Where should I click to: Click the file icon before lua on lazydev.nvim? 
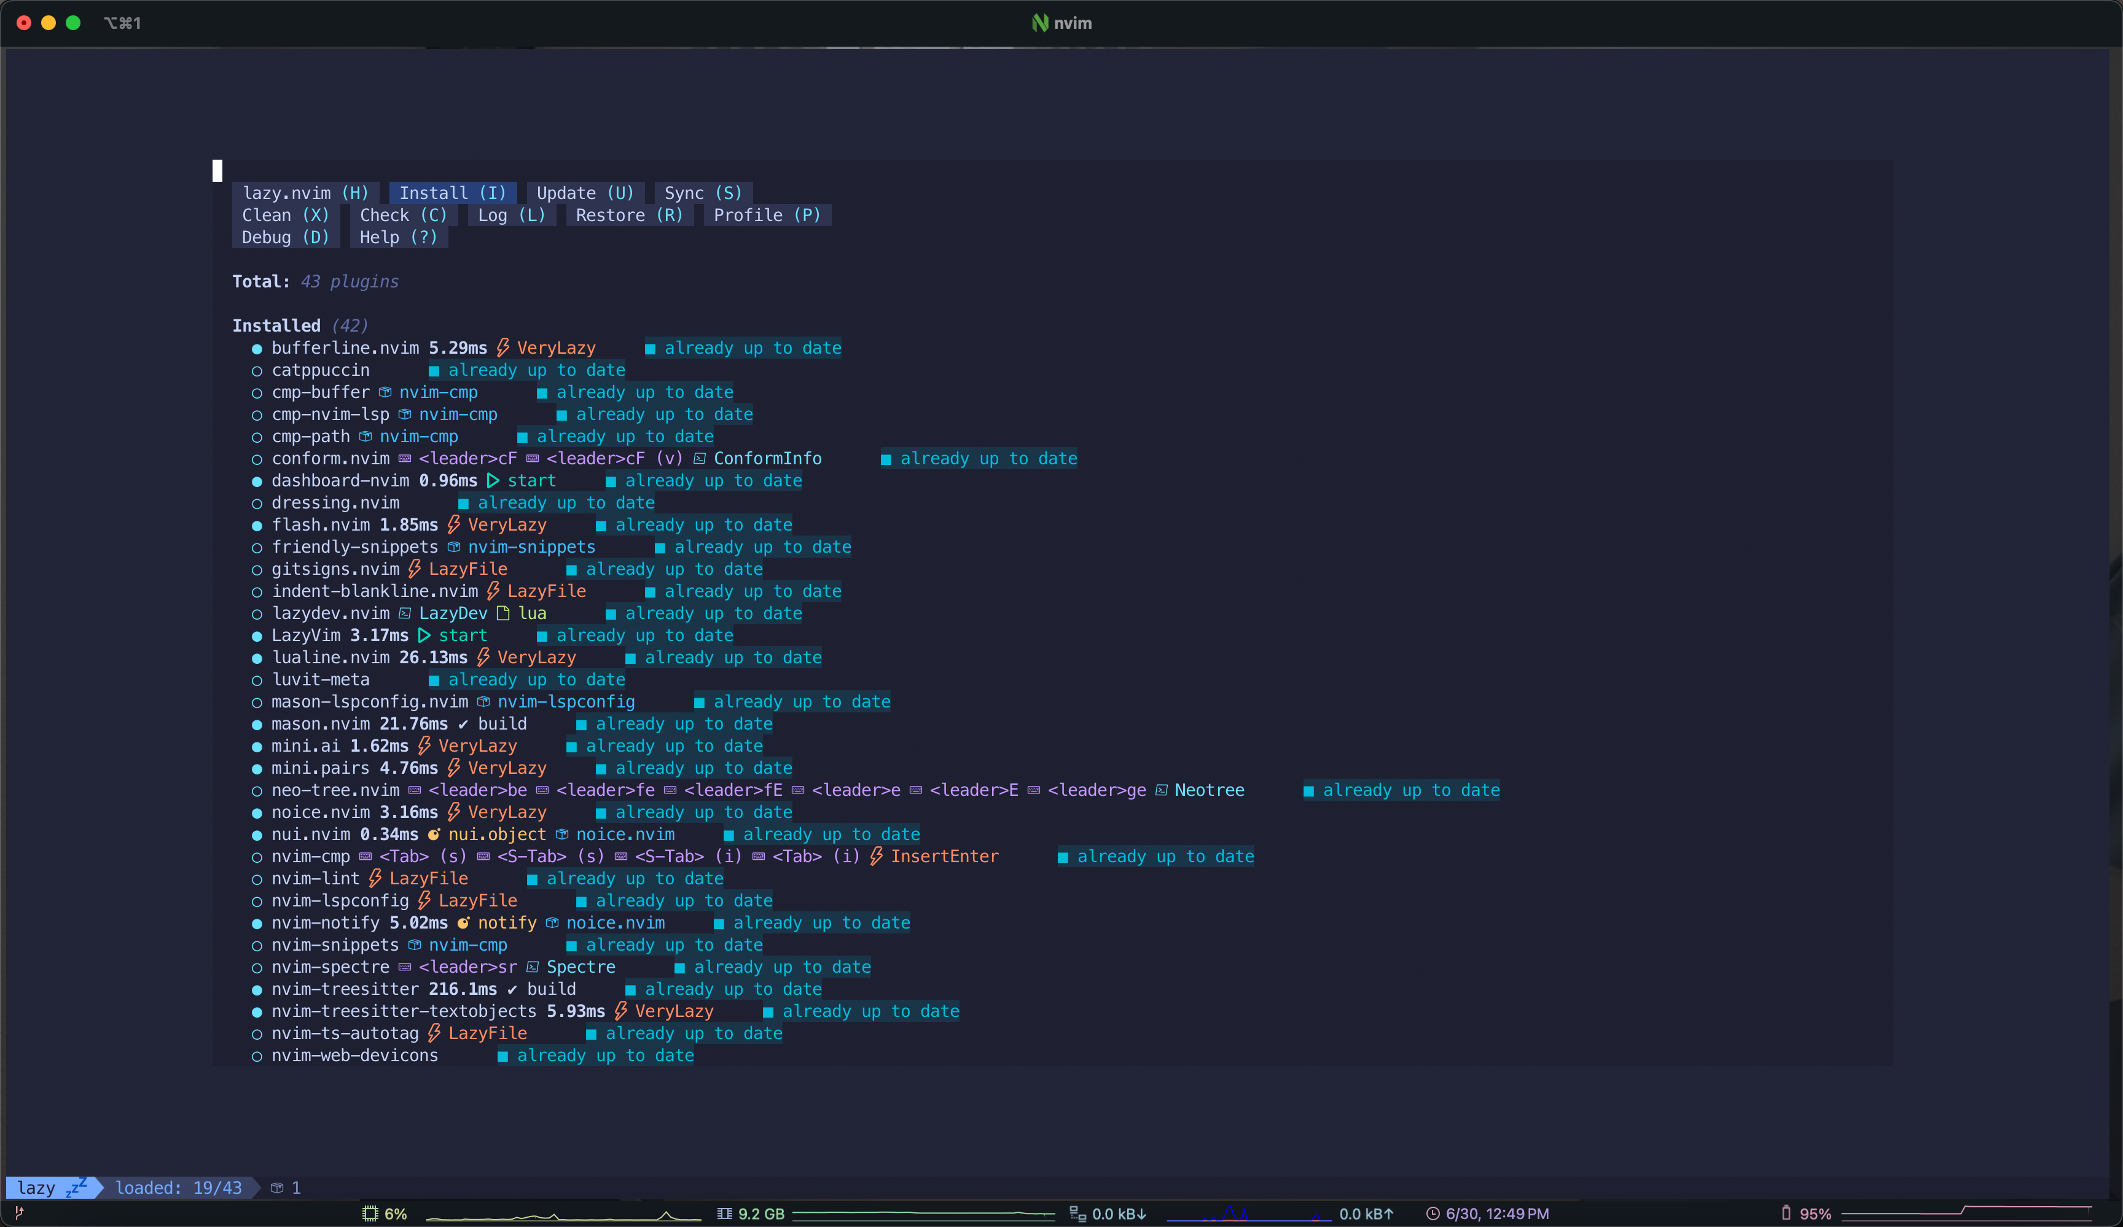click(503, 613)
